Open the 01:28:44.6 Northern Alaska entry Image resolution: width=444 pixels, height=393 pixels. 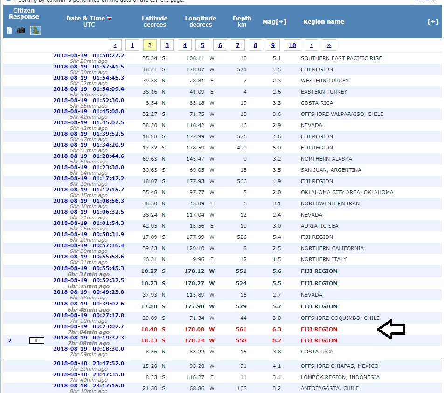[x=89, y=156]
